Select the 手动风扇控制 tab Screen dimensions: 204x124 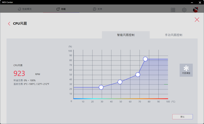[x=174, y=35]
